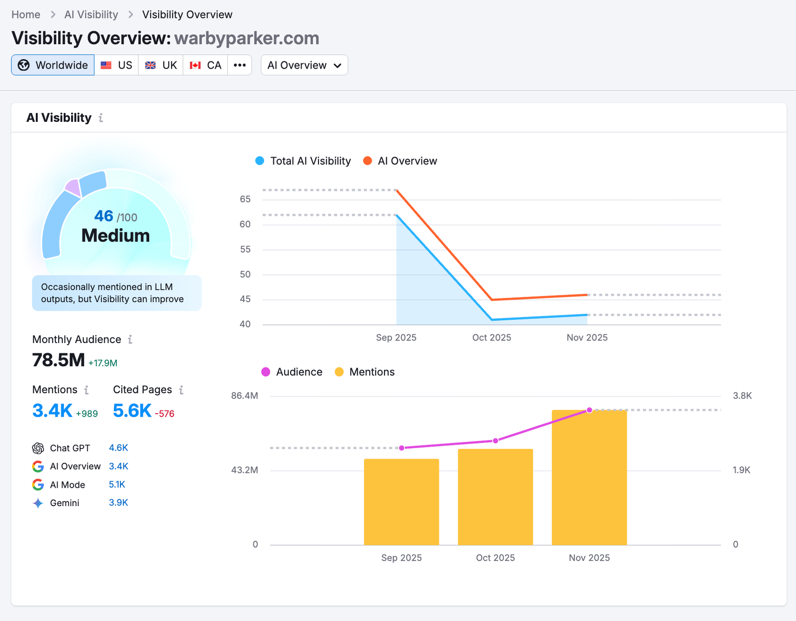
Task: Toggle Total AI Visibility legend series
Action: pos(303,161)
